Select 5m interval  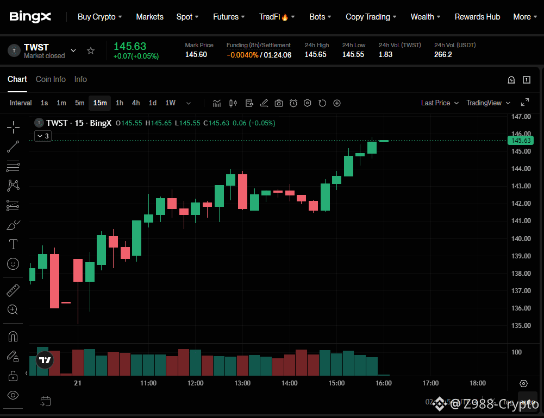coord(80,103)
